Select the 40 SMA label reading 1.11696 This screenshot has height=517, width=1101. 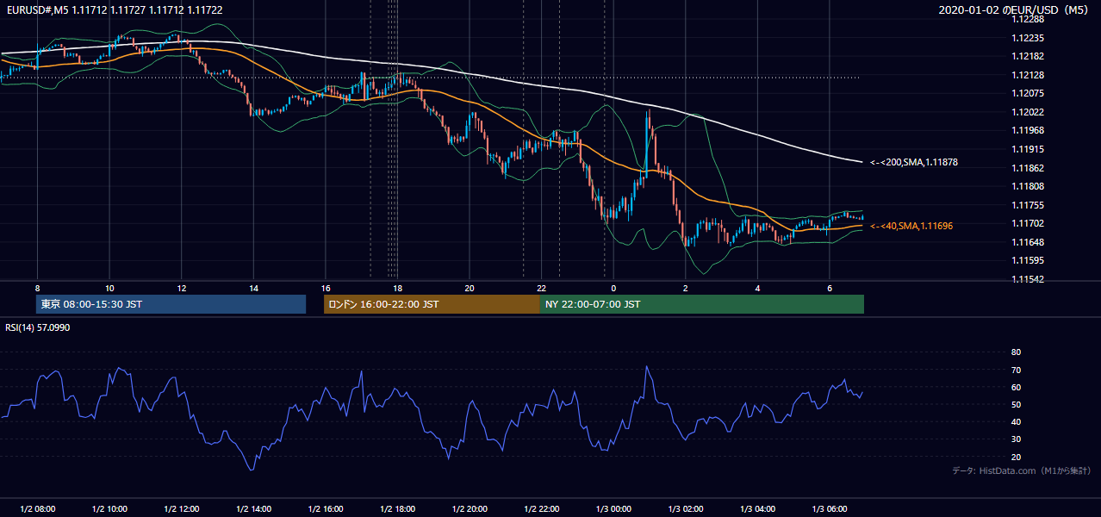[x=911, y=226]
